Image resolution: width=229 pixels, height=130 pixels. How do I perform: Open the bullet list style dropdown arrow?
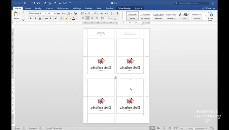[x=85, y=13]
